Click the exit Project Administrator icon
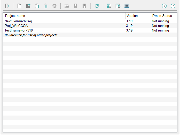The image size is (180, 135). click(x=7, y=6)
